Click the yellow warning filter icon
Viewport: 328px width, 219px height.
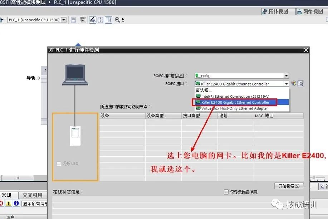click(8, 203)
